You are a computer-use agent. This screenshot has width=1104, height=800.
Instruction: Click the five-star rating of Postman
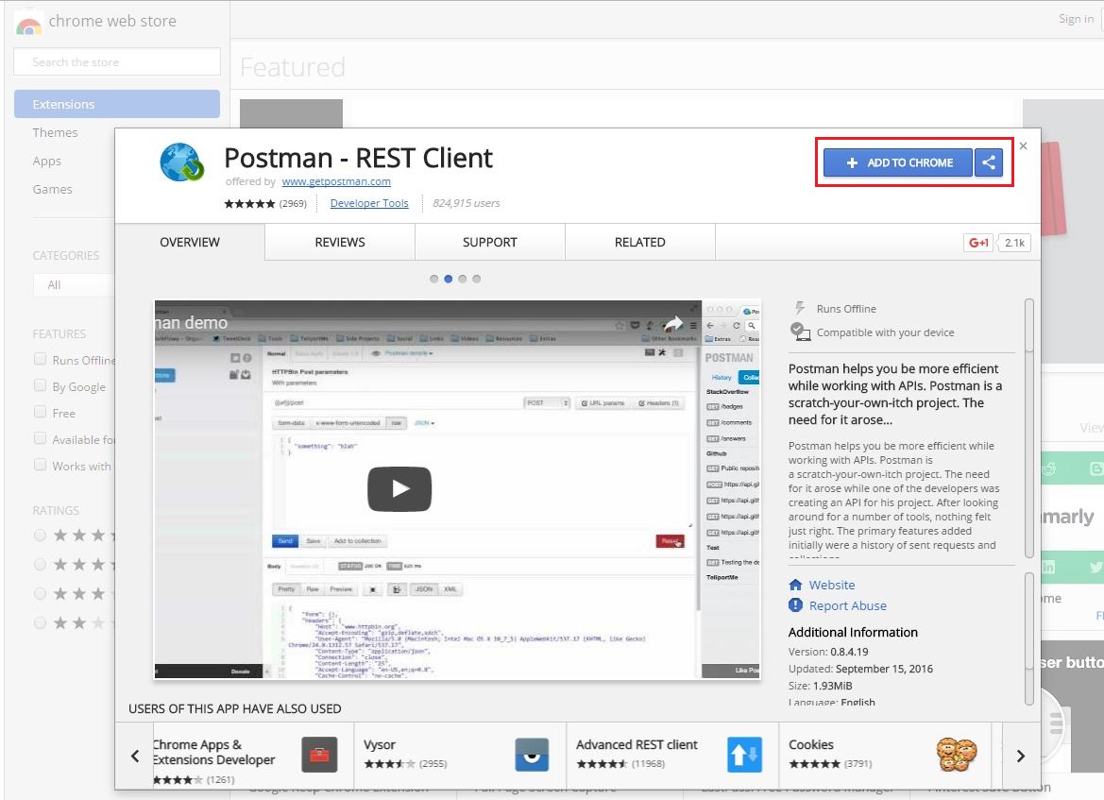click(249, 203)
